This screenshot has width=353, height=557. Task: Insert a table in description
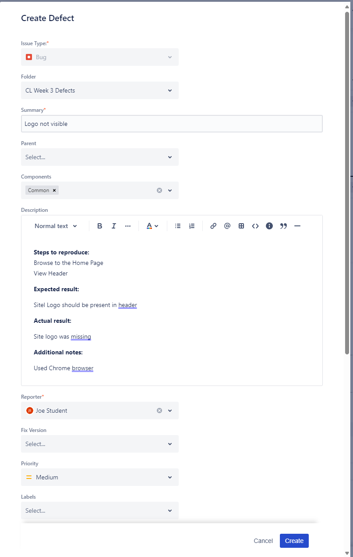241,226
